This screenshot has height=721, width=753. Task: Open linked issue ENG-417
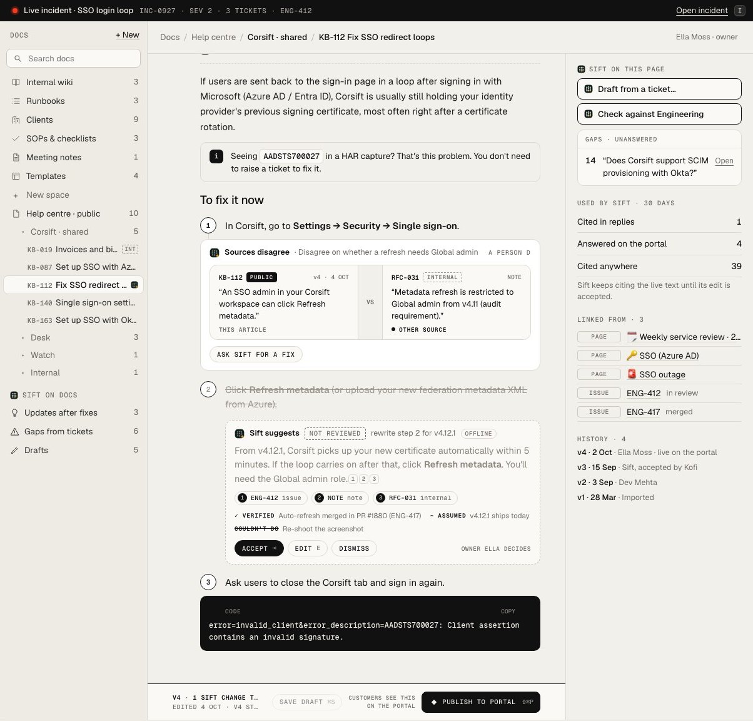644,412
